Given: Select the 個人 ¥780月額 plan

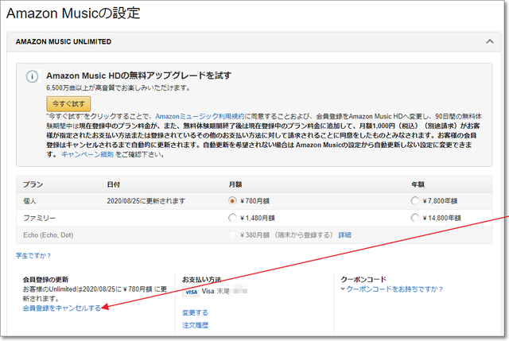Looking at the screenshot, I should (x=232, y=200).
